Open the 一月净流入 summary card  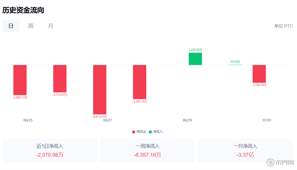click(245, 151)
